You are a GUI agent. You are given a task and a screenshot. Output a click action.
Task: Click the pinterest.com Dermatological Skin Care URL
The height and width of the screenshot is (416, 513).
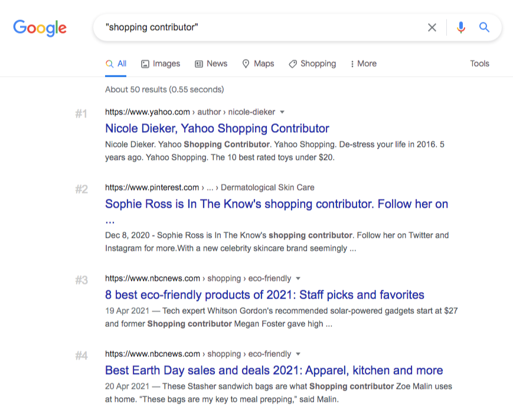(x=210, y=188)
